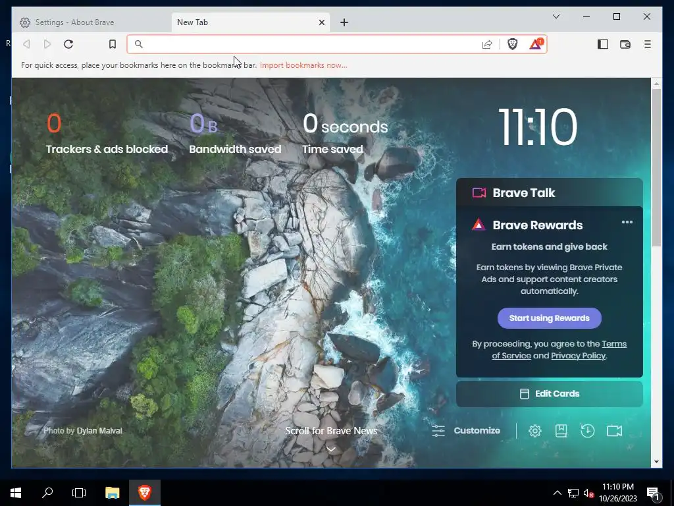Show hidden system tray icons

coord(557,493)
